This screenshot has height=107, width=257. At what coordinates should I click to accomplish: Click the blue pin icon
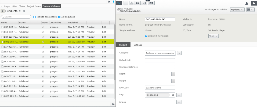[x=113, y=2]
